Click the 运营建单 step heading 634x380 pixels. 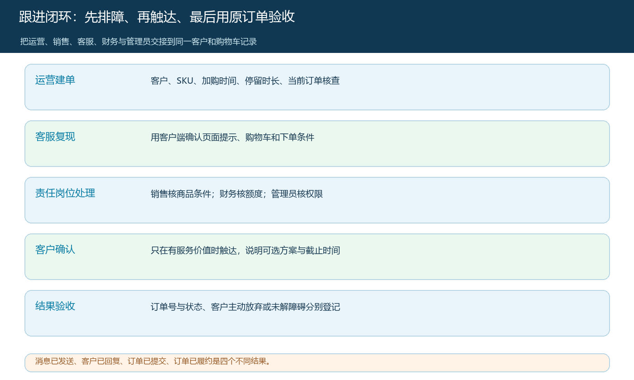55,80
